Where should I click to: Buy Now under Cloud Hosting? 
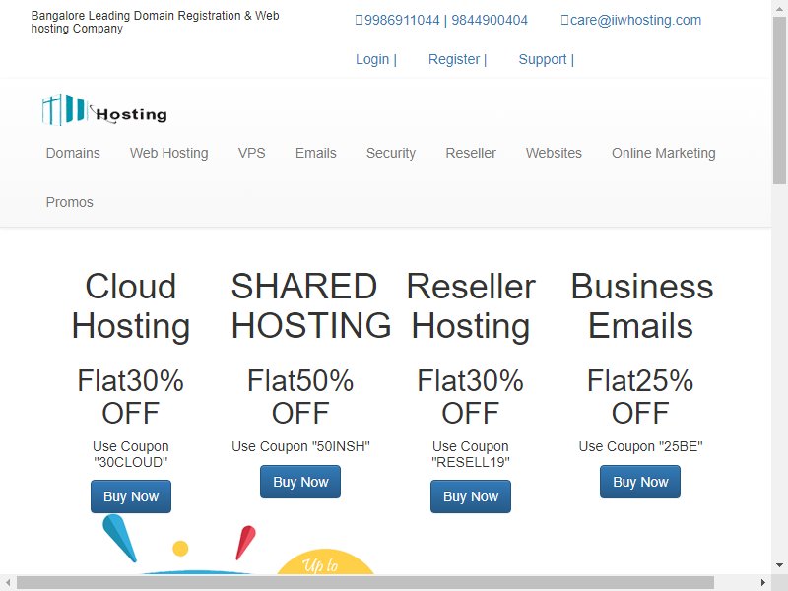[131, 496]
